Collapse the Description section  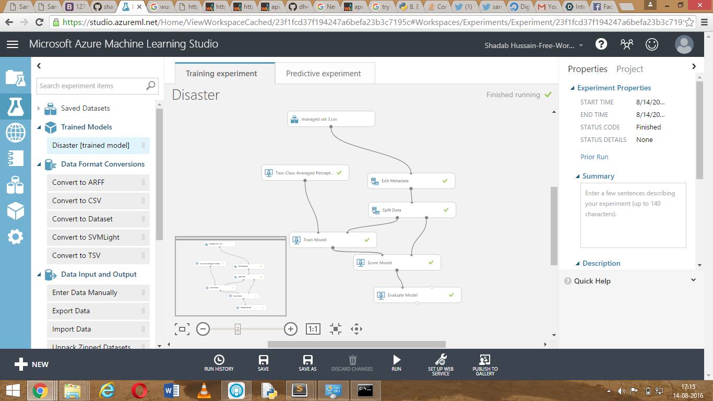(x=578, y=264)
